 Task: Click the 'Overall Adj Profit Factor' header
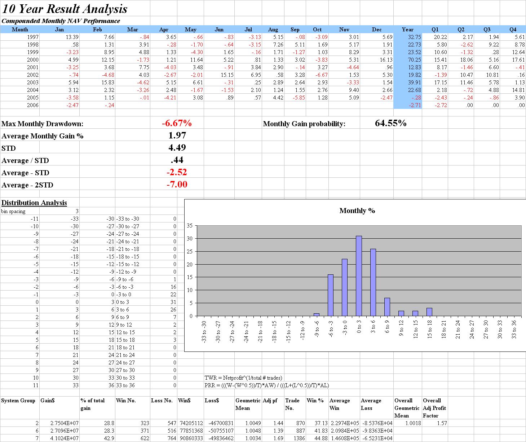[x=434, y=408]
